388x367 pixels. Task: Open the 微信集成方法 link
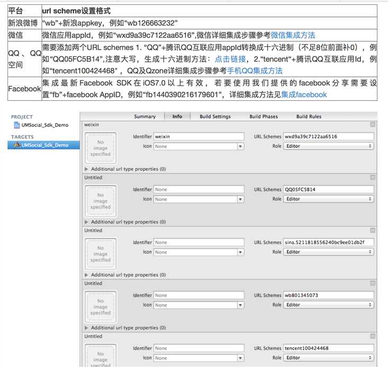[293, 35]
